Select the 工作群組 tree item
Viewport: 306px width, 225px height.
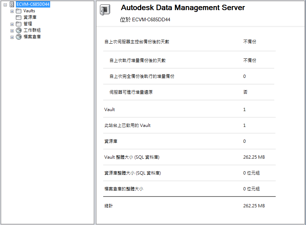pos(32,30)
